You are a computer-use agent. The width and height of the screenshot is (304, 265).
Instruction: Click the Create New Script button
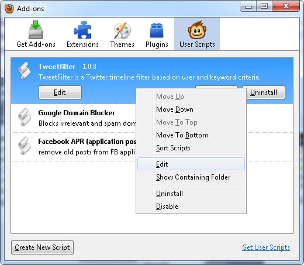click(42, 247)
